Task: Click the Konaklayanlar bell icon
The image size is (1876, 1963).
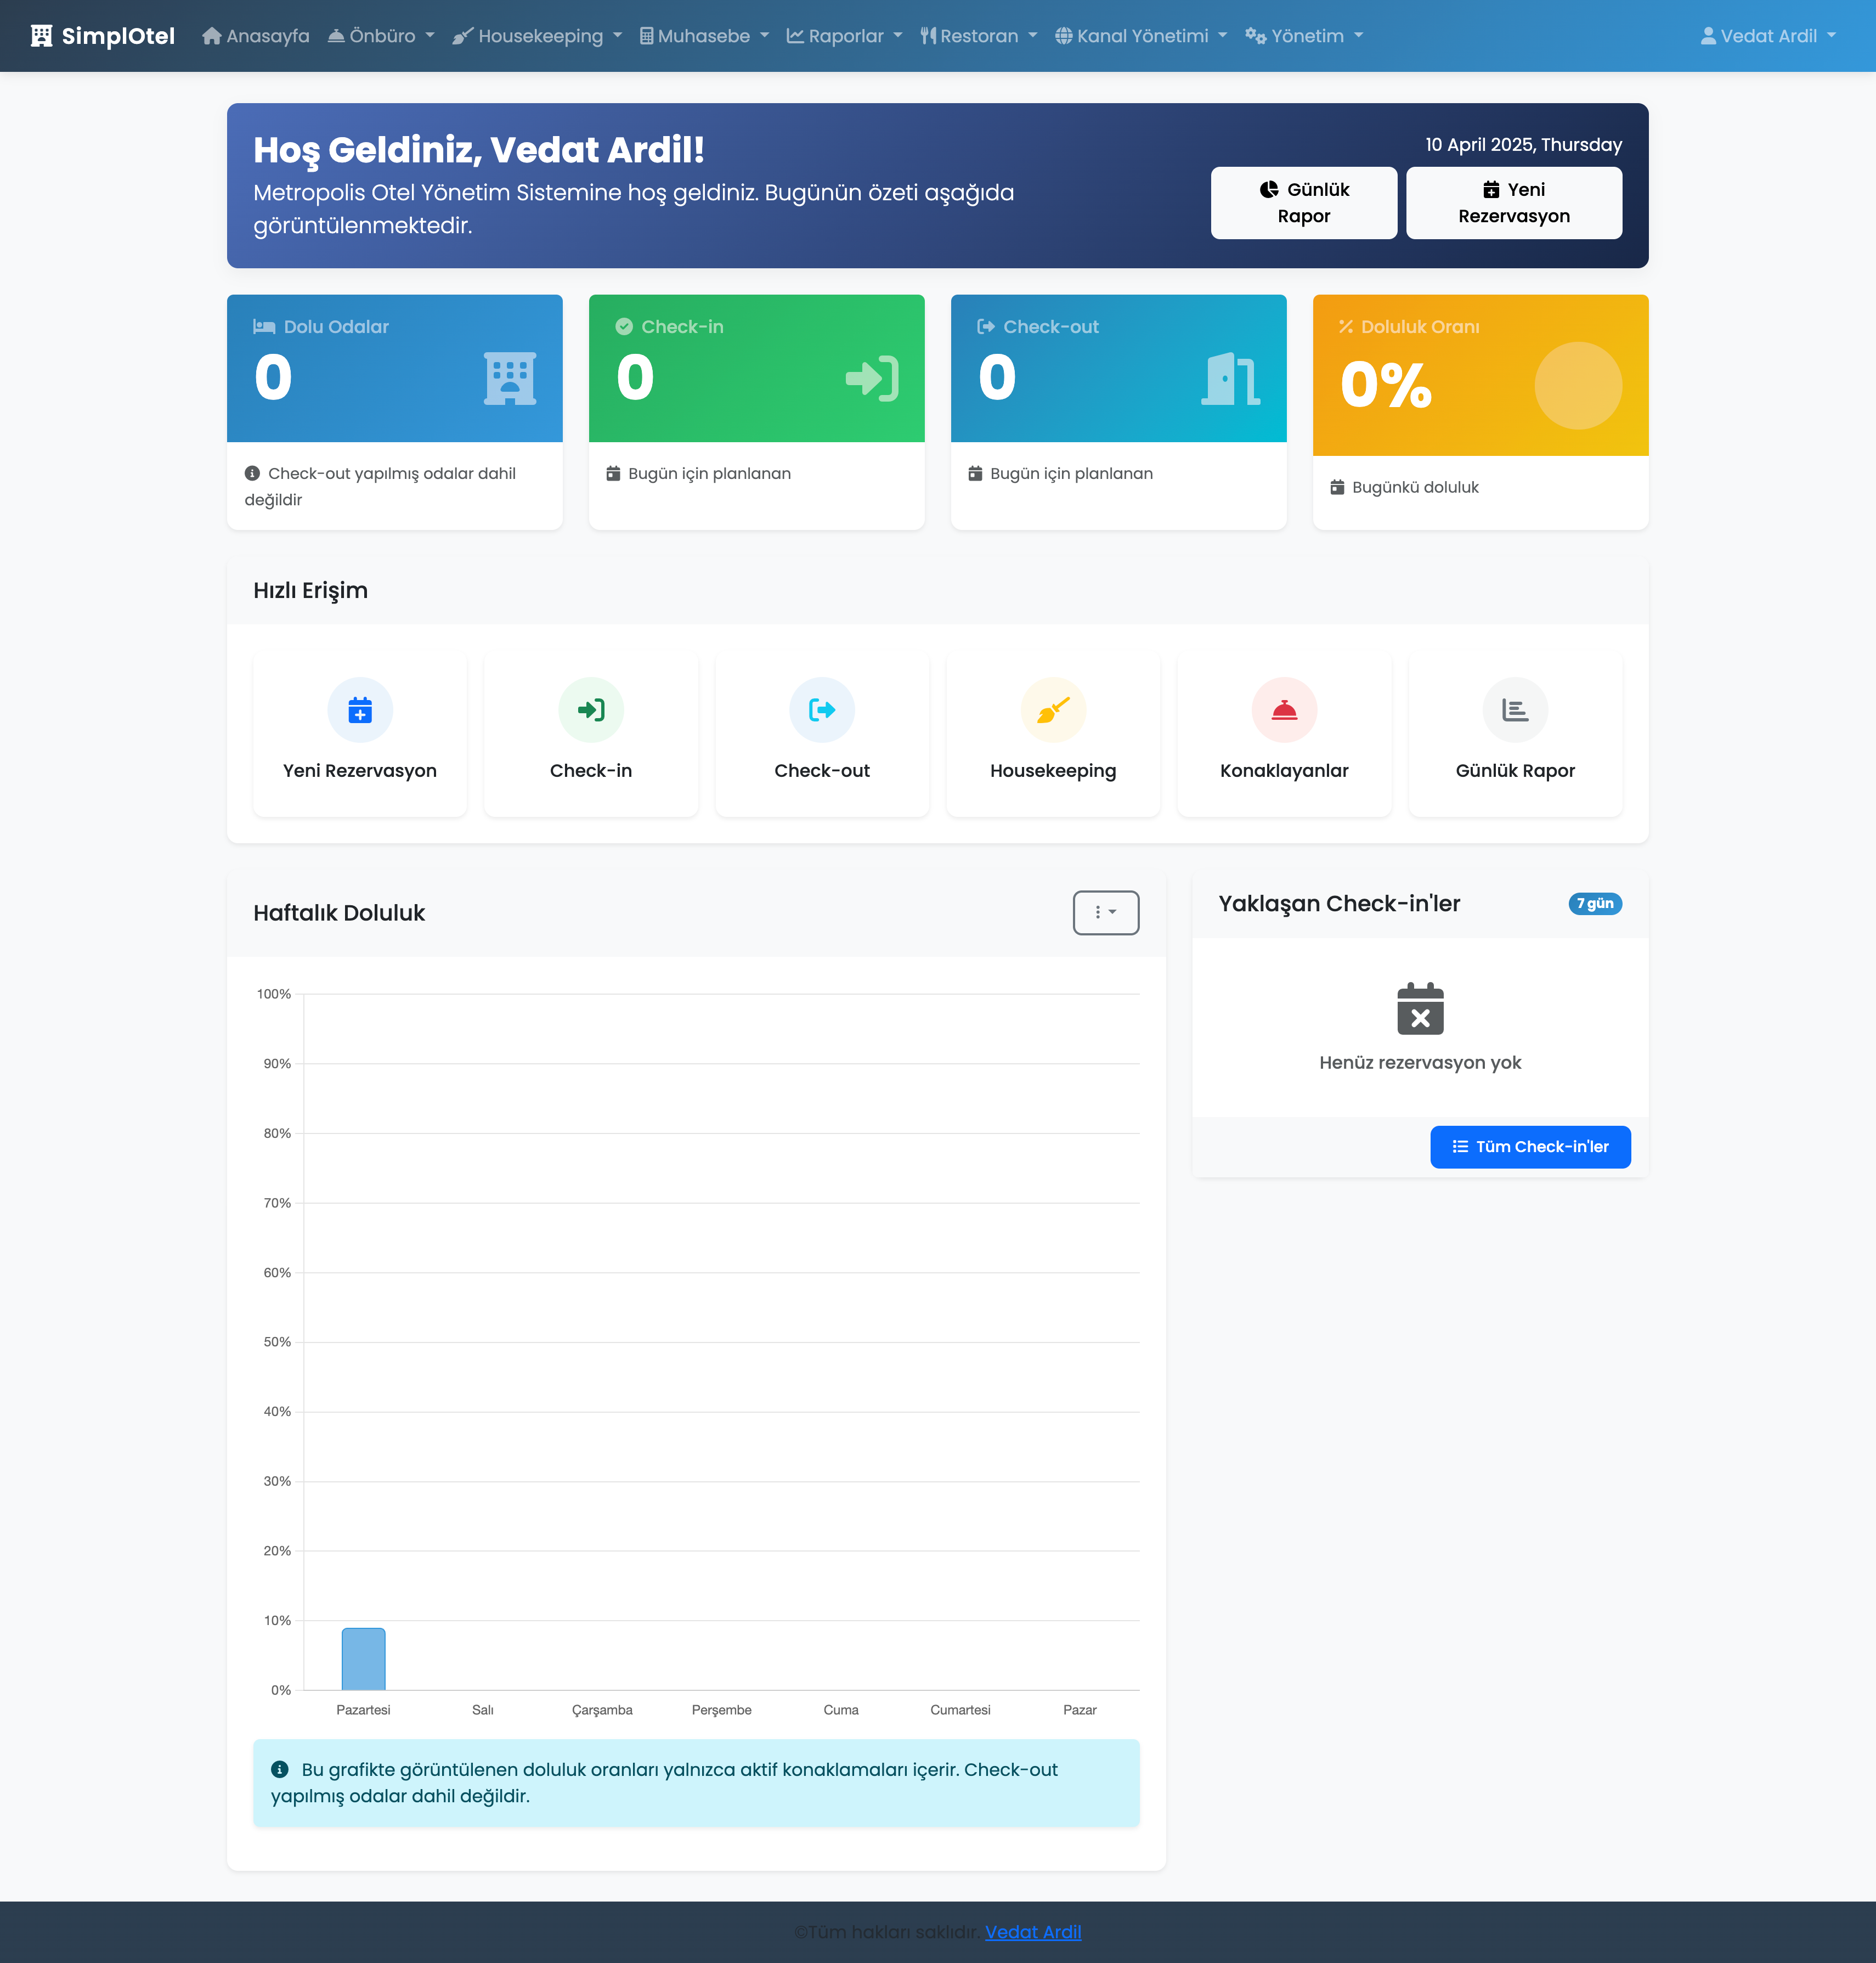Action: [x=1284, y=710]
